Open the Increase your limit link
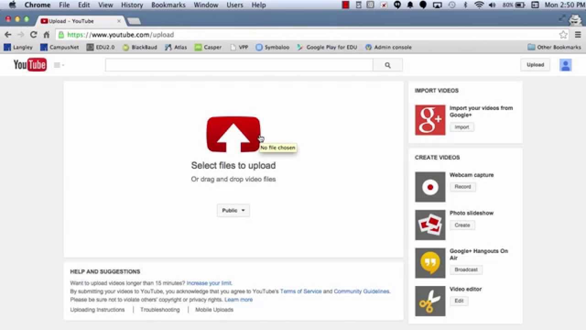The width and height of the screenshot is (586, 330). click(209, 283)
